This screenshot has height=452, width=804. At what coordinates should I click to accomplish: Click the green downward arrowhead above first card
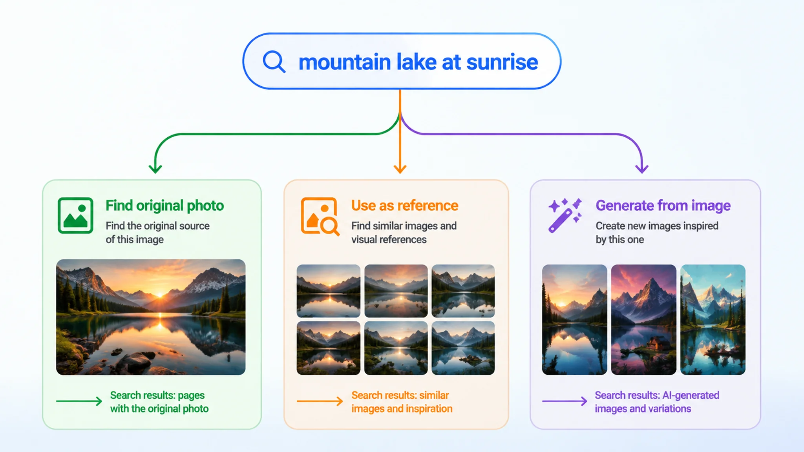[155, 169]
